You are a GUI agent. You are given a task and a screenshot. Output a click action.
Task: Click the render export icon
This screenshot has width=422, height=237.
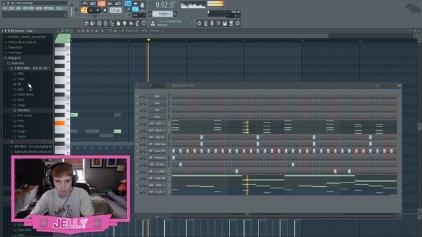pyautogui.click(x=231, y=24)
